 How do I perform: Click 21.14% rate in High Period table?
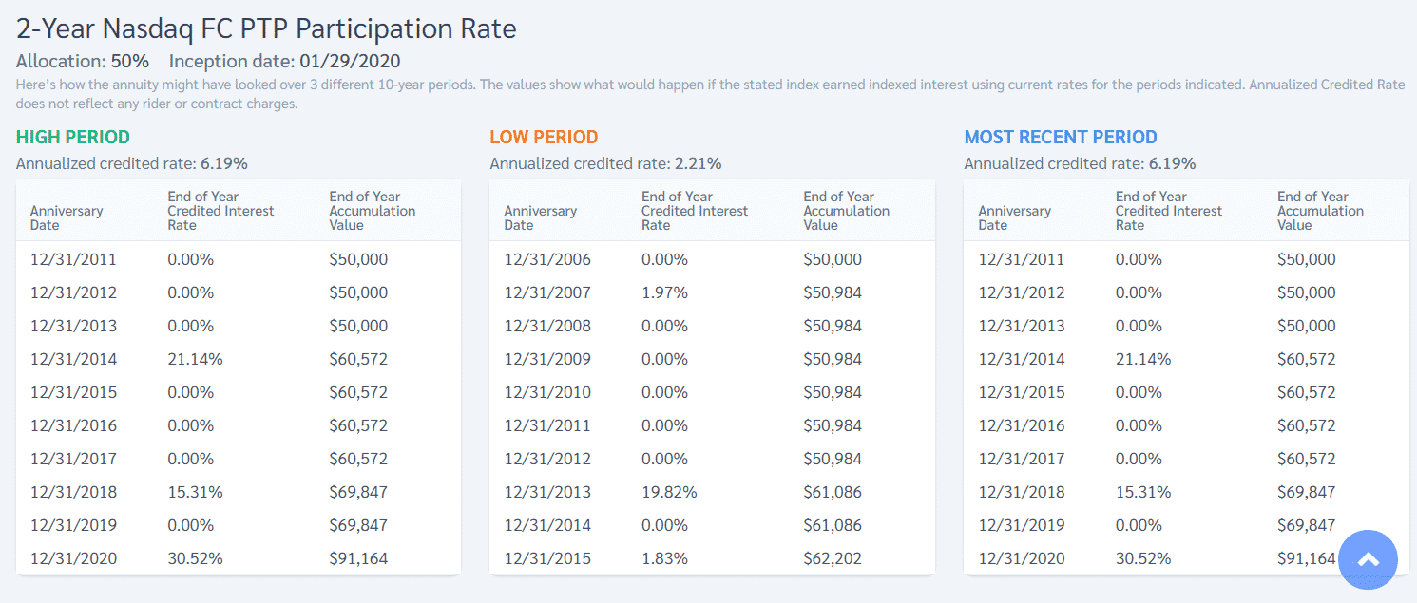tap(195, 359)
